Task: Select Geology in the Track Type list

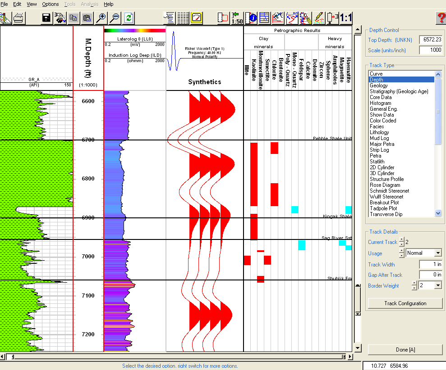Action: click(402, 86)
